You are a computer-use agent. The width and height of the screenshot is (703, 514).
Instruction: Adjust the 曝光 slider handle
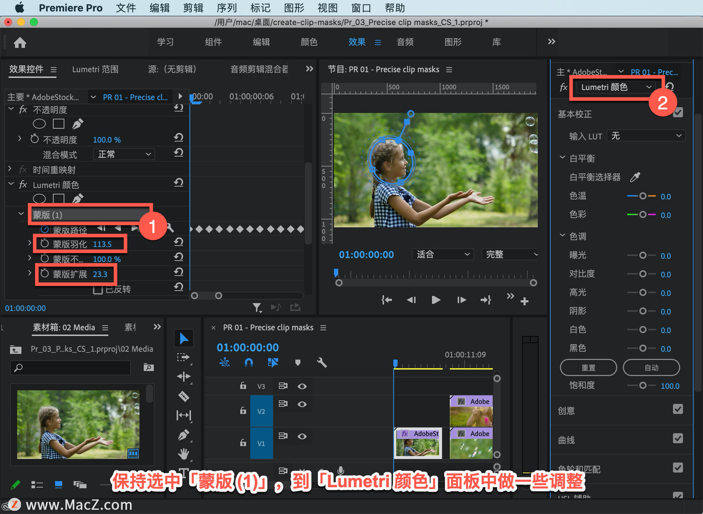(643, 255)
